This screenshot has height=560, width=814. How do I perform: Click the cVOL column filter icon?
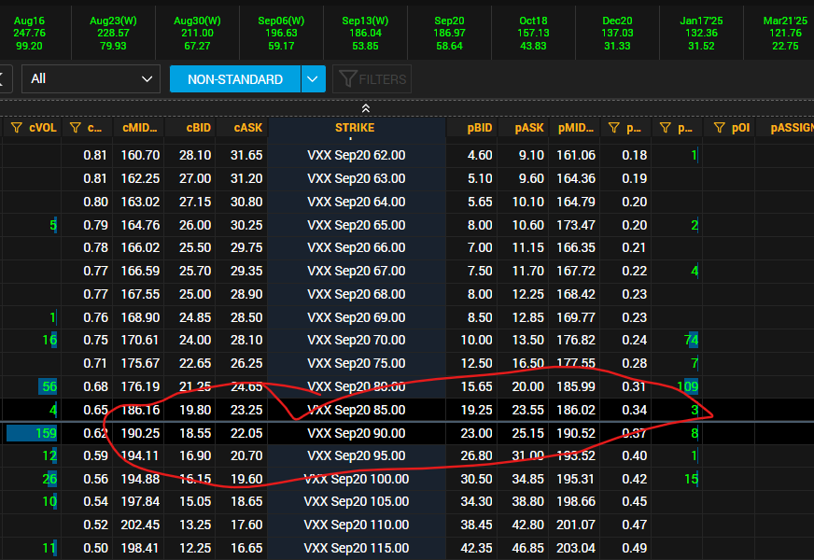17,128
